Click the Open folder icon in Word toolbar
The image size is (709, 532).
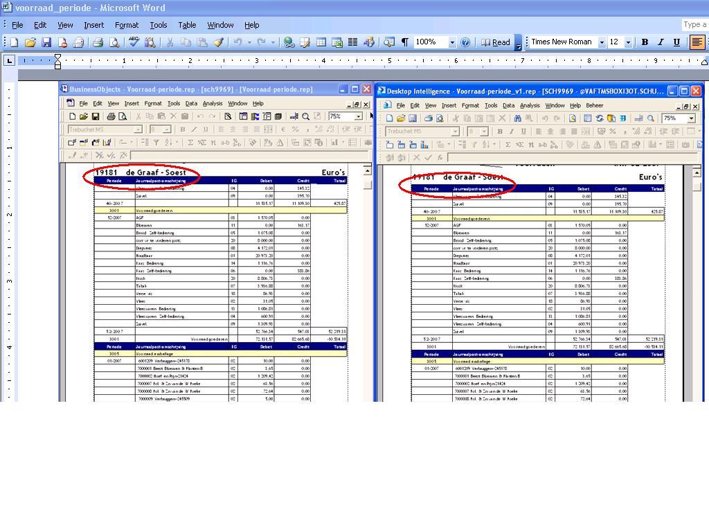coord(30,42)
